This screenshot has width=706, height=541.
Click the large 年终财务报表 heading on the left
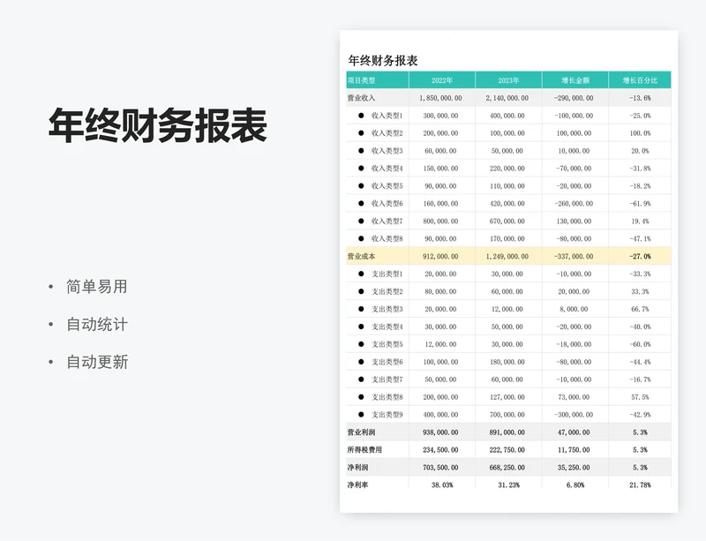(158, 125)
